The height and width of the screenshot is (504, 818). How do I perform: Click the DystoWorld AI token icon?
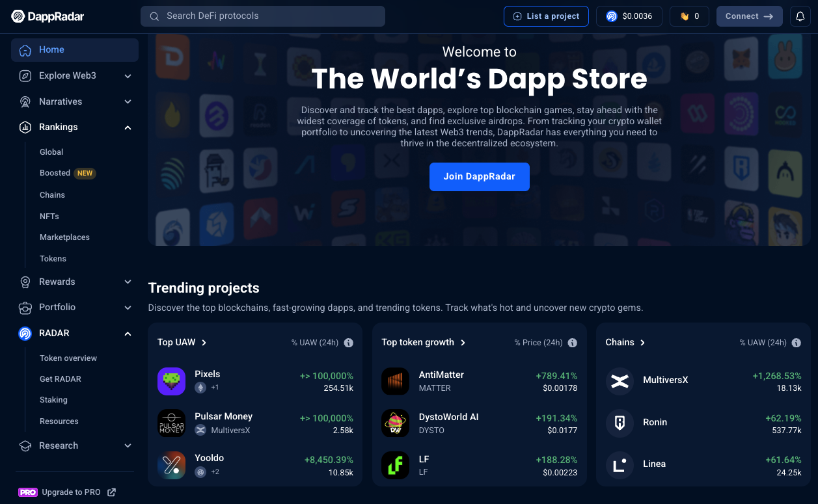[396, 423]
